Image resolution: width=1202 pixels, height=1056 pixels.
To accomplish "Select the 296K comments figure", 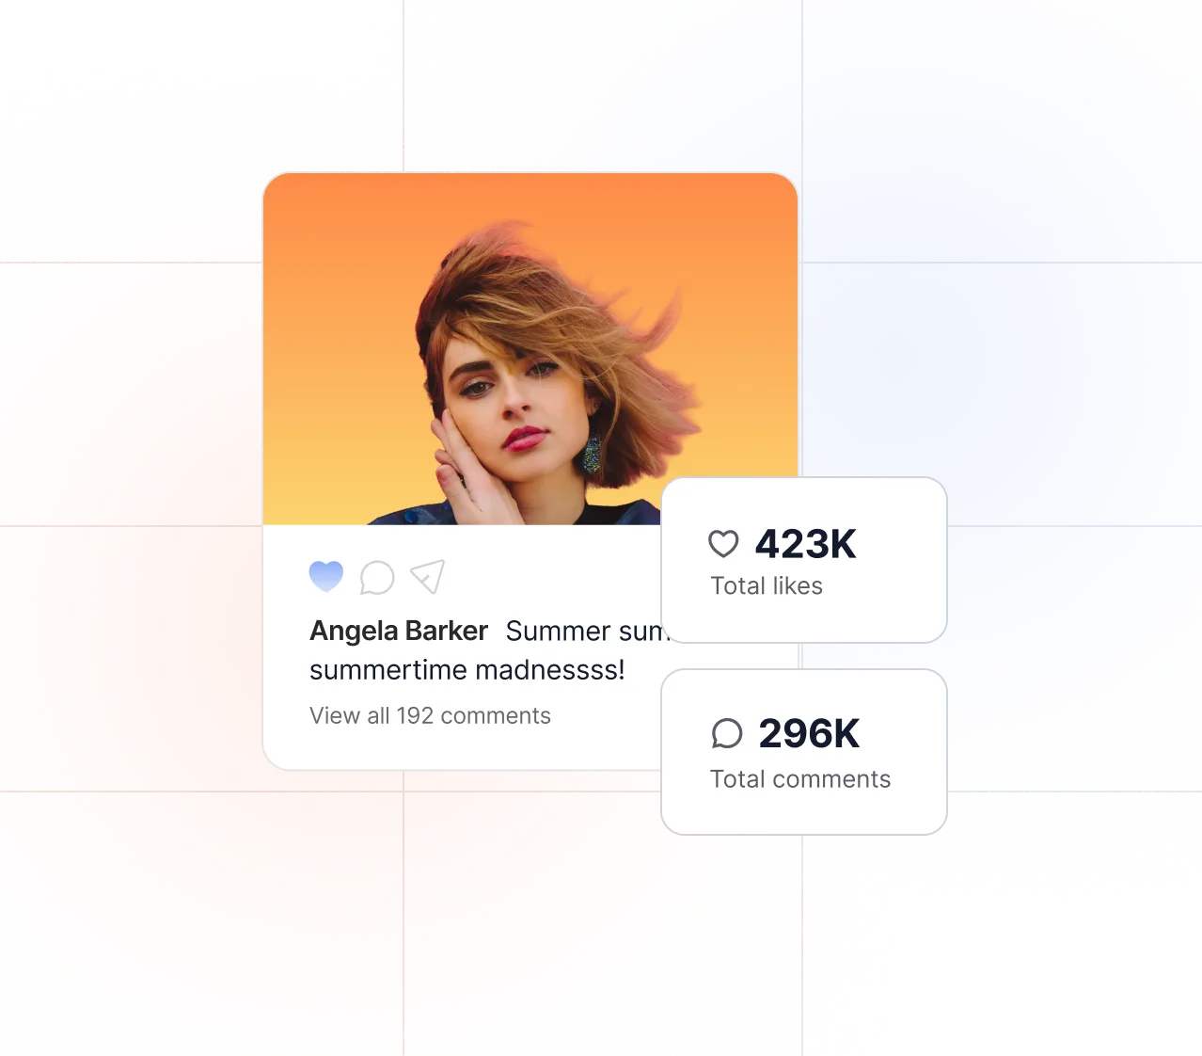I will (809, 733).
